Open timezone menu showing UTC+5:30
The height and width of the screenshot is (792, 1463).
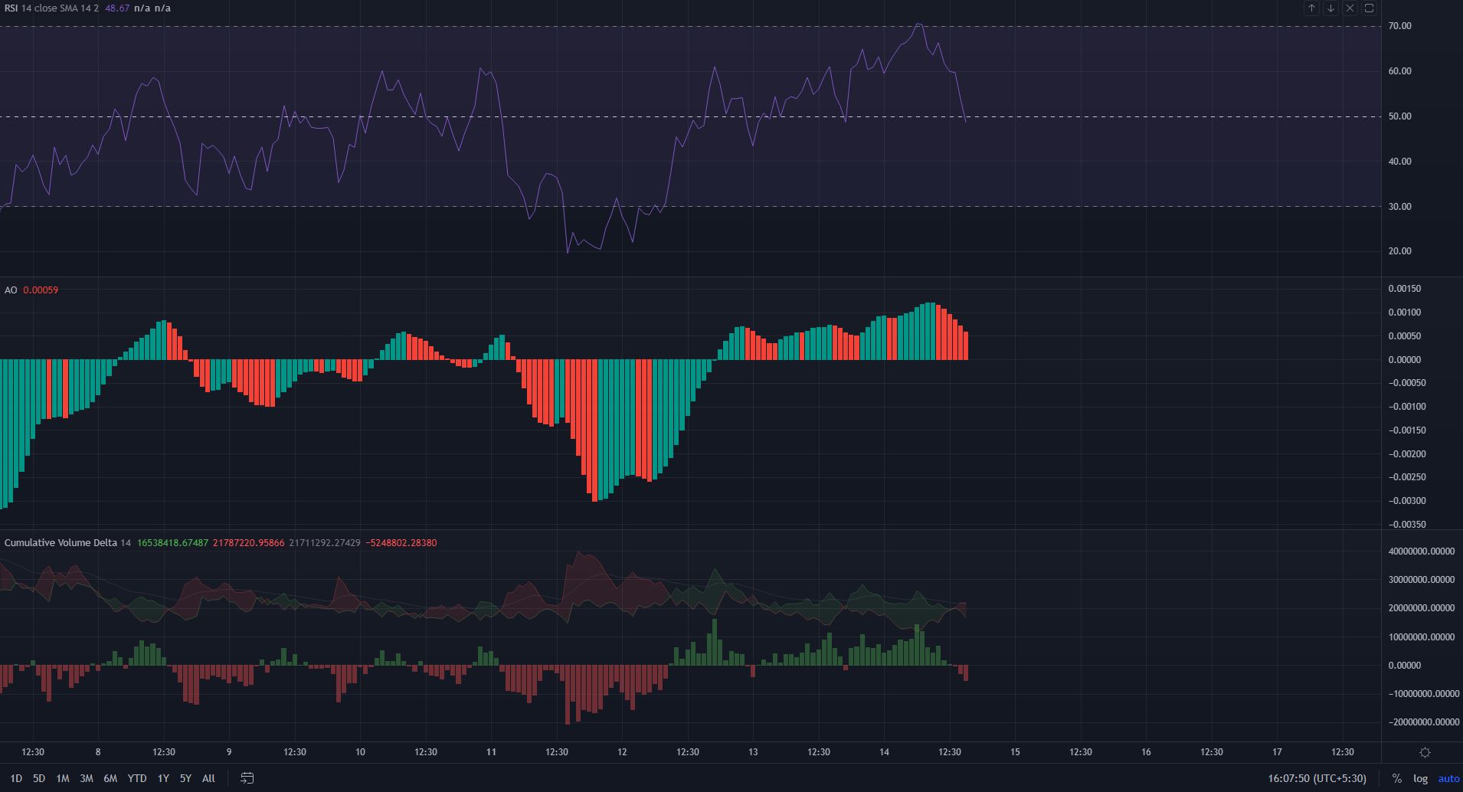click(x=1317, y=778)
